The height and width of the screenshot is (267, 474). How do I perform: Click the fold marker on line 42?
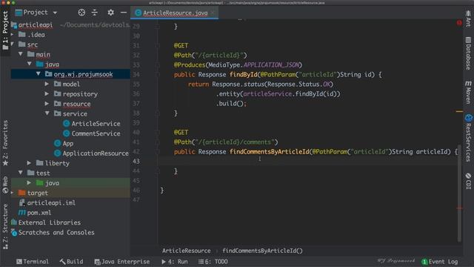point(157,151)
